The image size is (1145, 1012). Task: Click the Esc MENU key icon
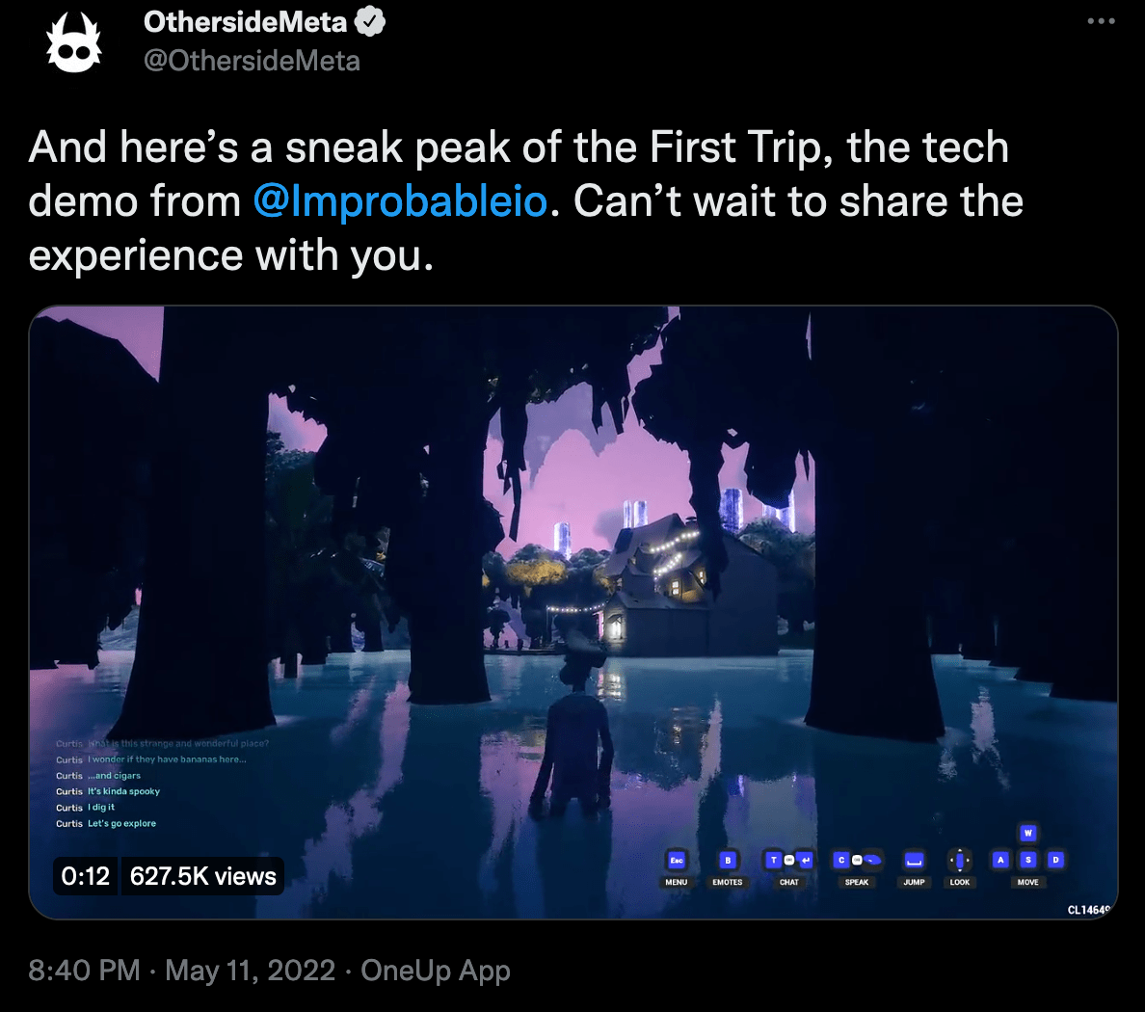pyautogui.click(x=677, y=860)
